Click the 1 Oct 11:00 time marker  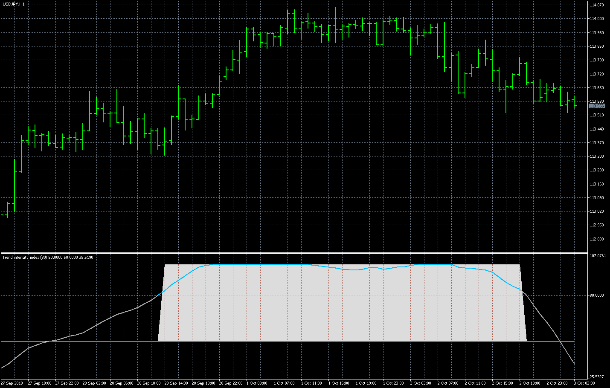[313, 383]
